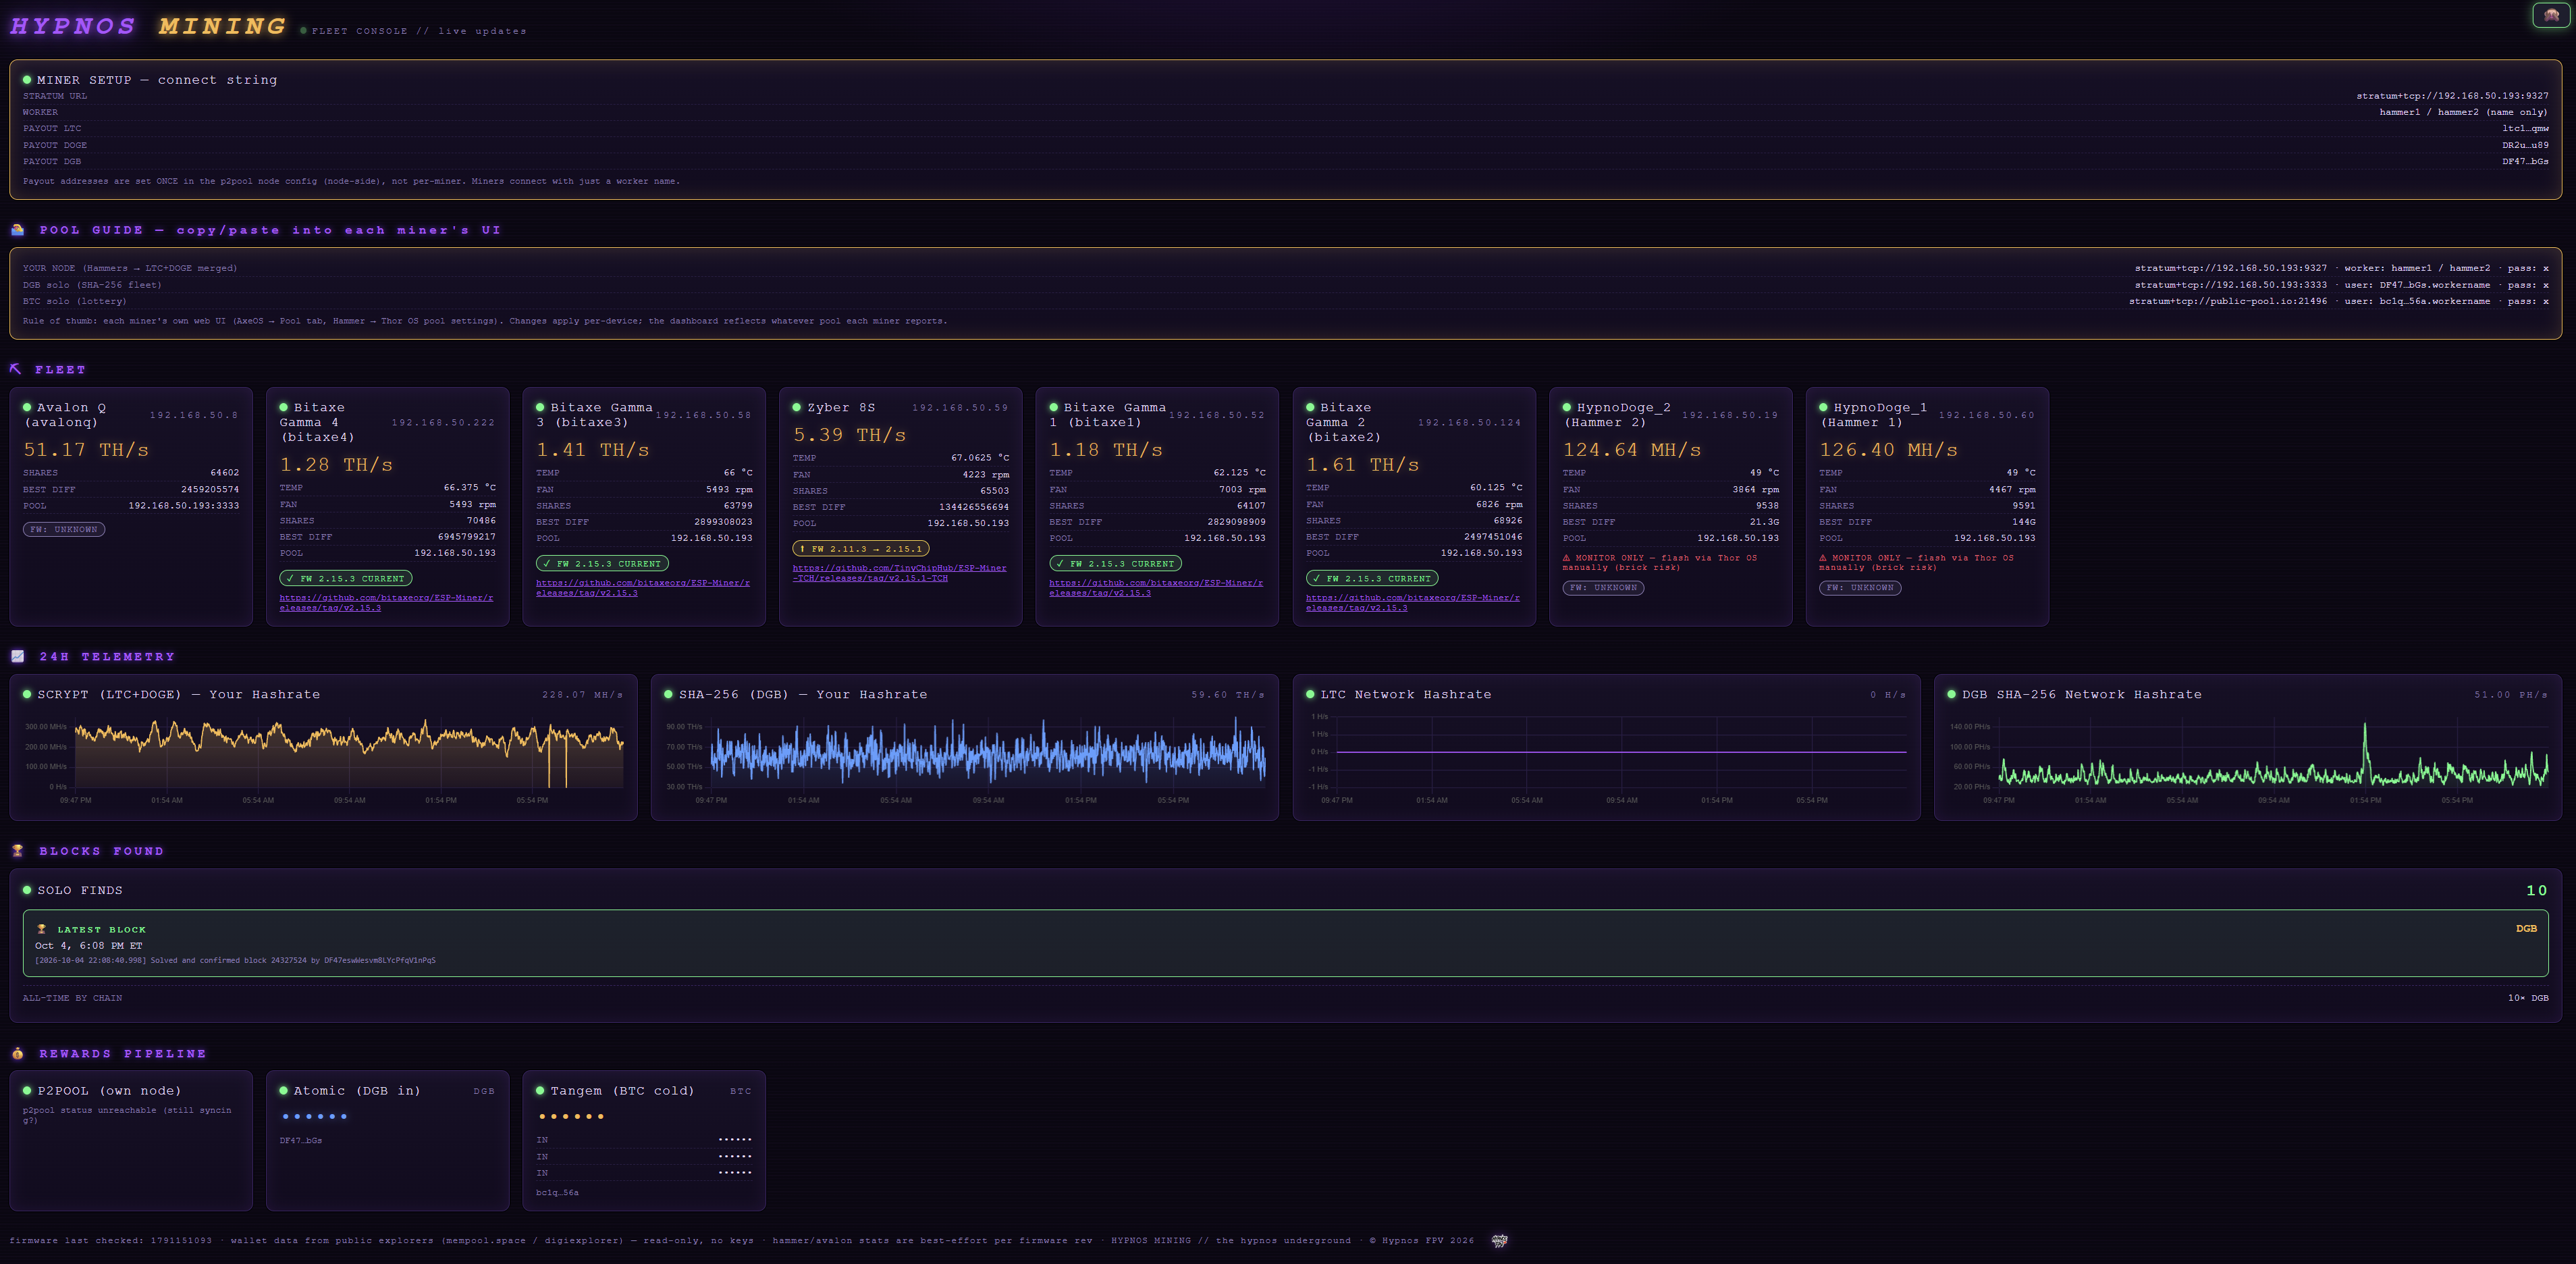Click the p2pool status unreachable message
The width and height of the screenshot is (2576, 1264).
[127, 1115]
